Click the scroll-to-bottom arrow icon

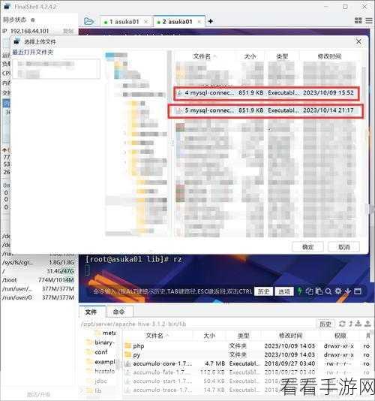[x=348, y=291]
